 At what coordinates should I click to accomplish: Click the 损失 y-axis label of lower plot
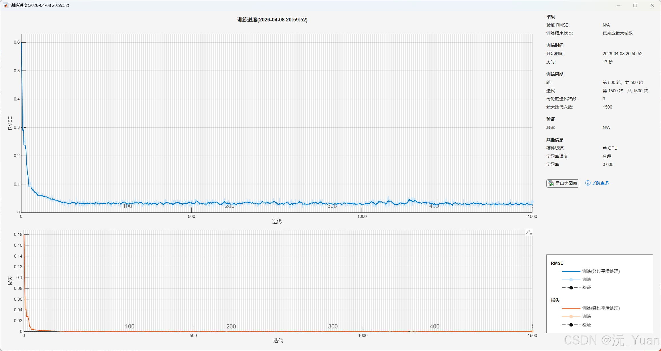point(10,281)
